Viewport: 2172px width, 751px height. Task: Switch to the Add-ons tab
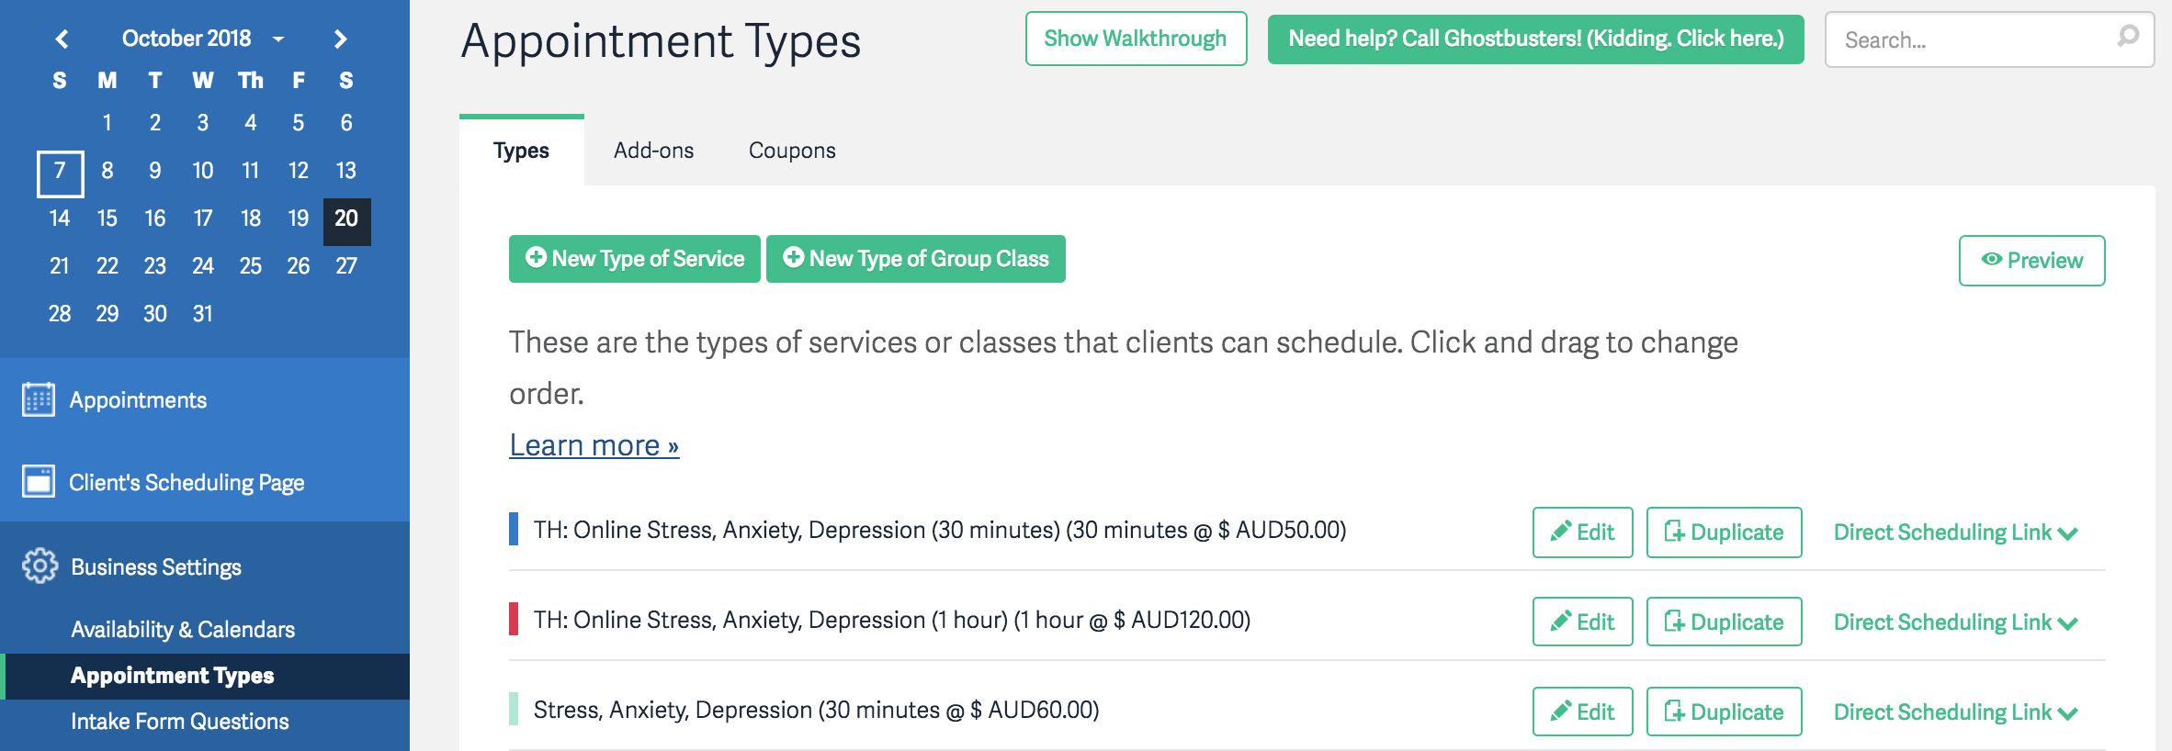653,150
